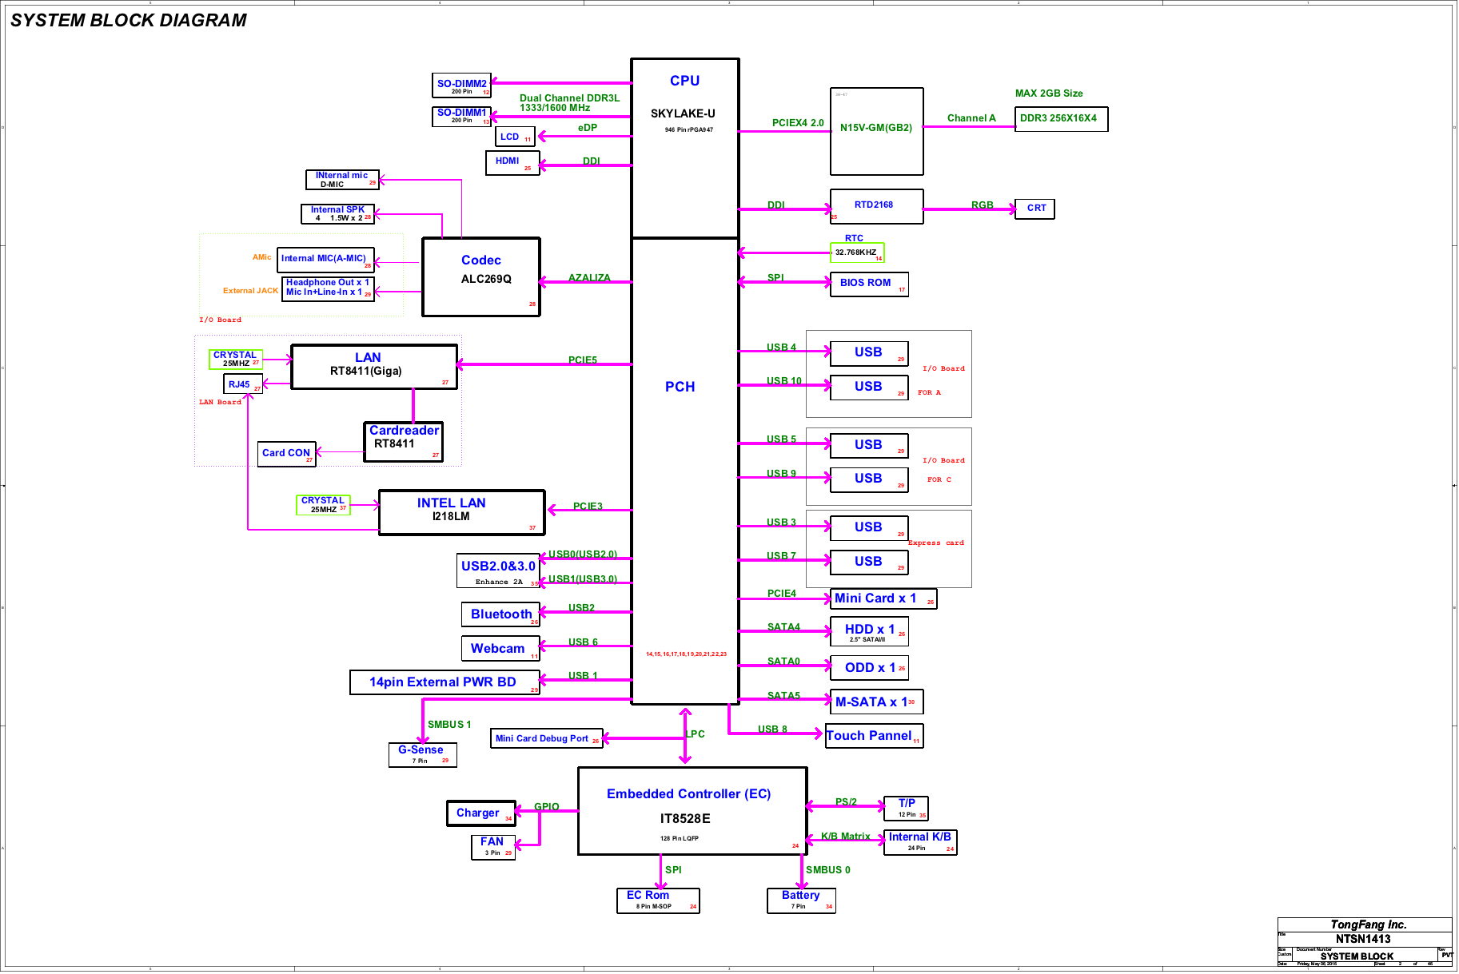Click the Express card label
This screenshot has height=974, width=1459.
(x=936, y=543)
